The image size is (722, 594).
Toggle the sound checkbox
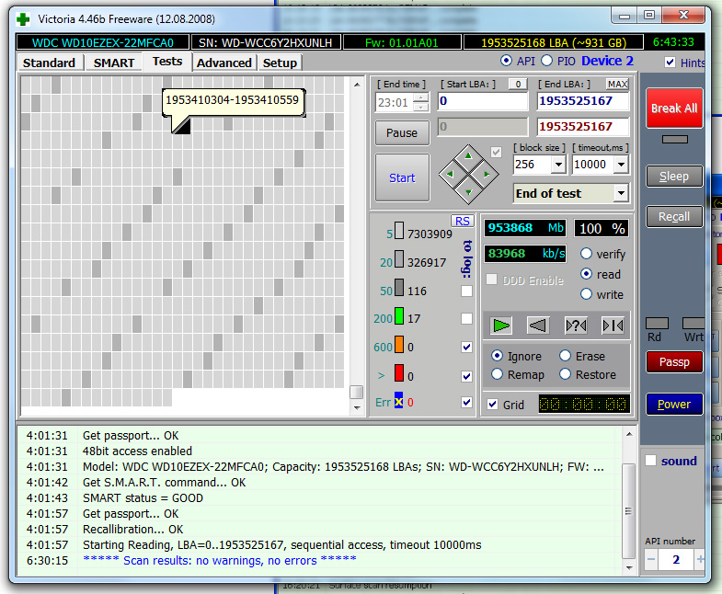650,461
